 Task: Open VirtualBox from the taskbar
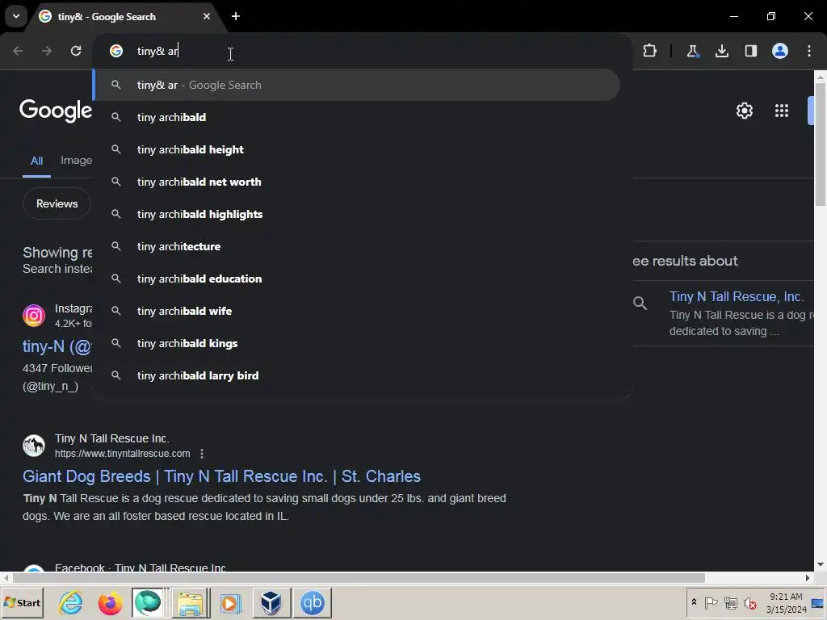tap(271, 602)
